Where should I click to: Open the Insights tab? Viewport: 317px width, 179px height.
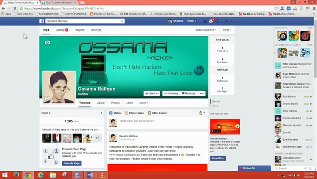(79, 30)
